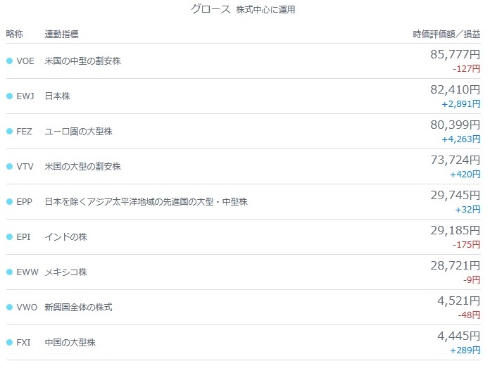Click the blue dot beside EPI
This screenshot has height=373, width=490.
[9, 236]
